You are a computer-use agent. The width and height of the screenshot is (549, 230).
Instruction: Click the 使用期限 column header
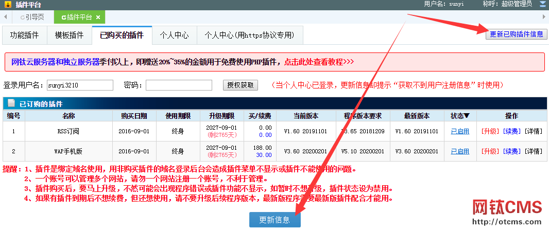(x=178, y=116)
